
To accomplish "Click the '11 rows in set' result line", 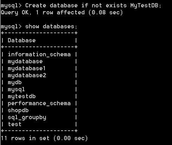I will coord(25,138).
